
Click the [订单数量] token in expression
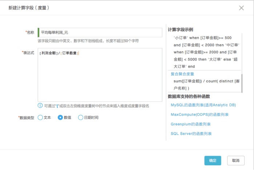(x=69, y=53)
